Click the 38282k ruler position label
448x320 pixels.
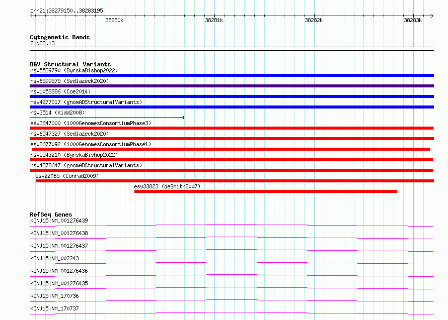tap(314, 20)
